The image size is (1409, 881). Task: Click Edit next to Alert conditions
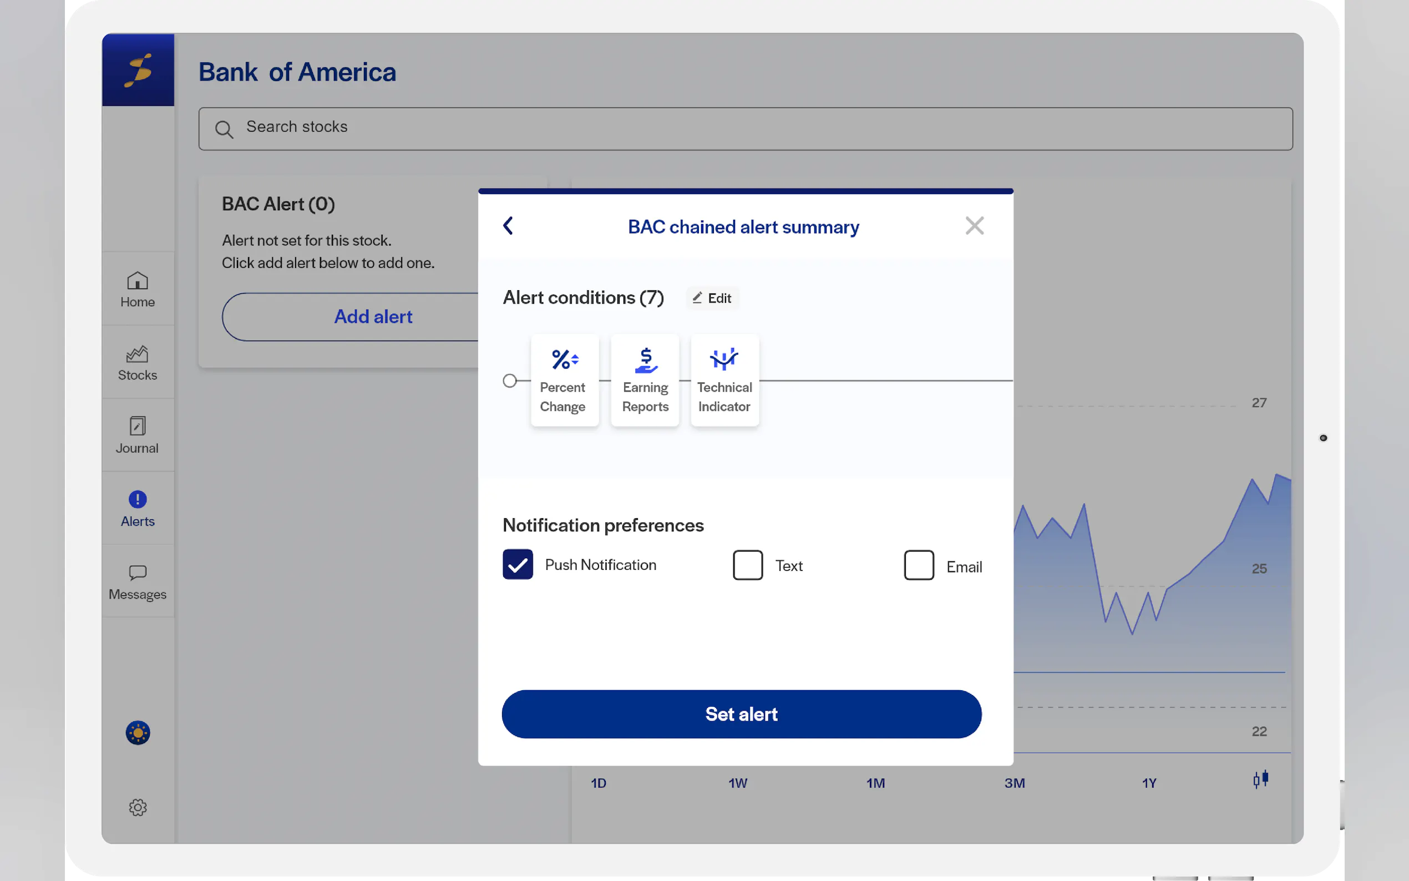click(712, 298)
